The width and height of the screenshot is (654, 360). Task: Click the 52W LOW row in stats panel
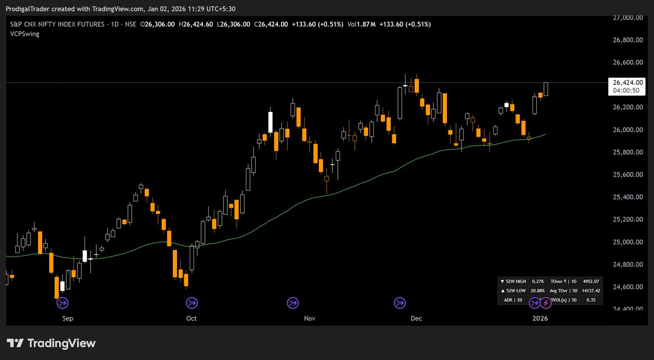[x=513, y=291]
